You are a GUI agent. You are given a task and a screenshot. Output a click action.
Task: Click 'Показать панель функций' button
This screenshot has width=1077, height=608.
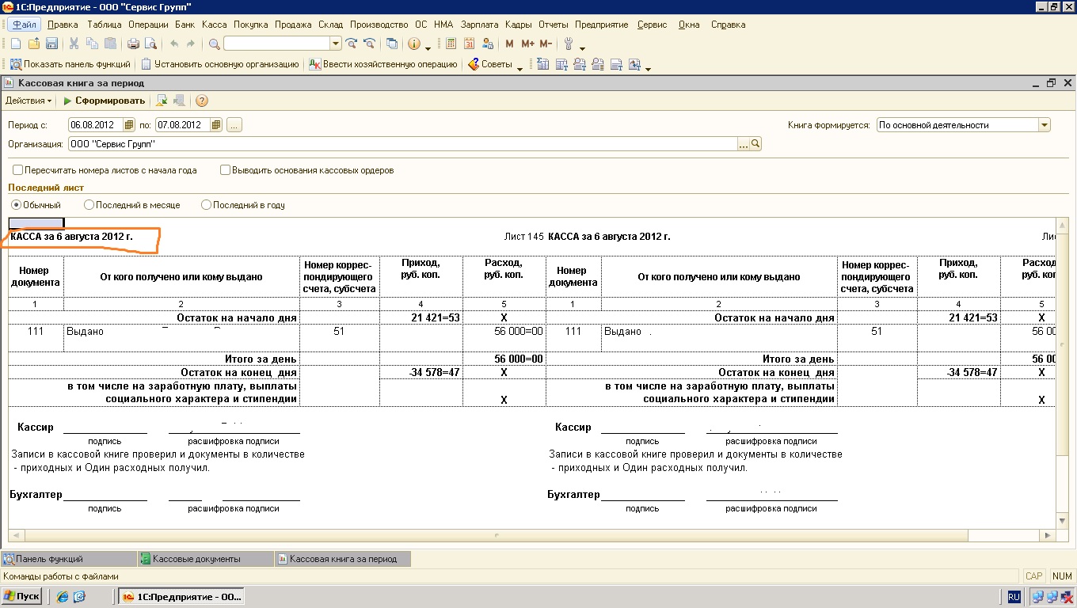[70, 64]
